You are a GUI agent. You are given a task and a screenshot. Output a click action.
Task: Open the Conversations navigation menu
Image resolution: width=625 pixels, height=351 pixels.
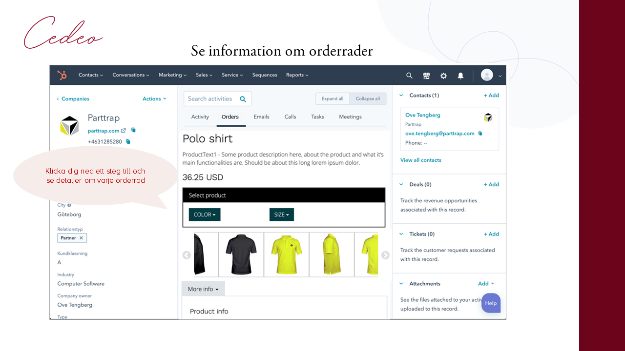tap(131, 75)
